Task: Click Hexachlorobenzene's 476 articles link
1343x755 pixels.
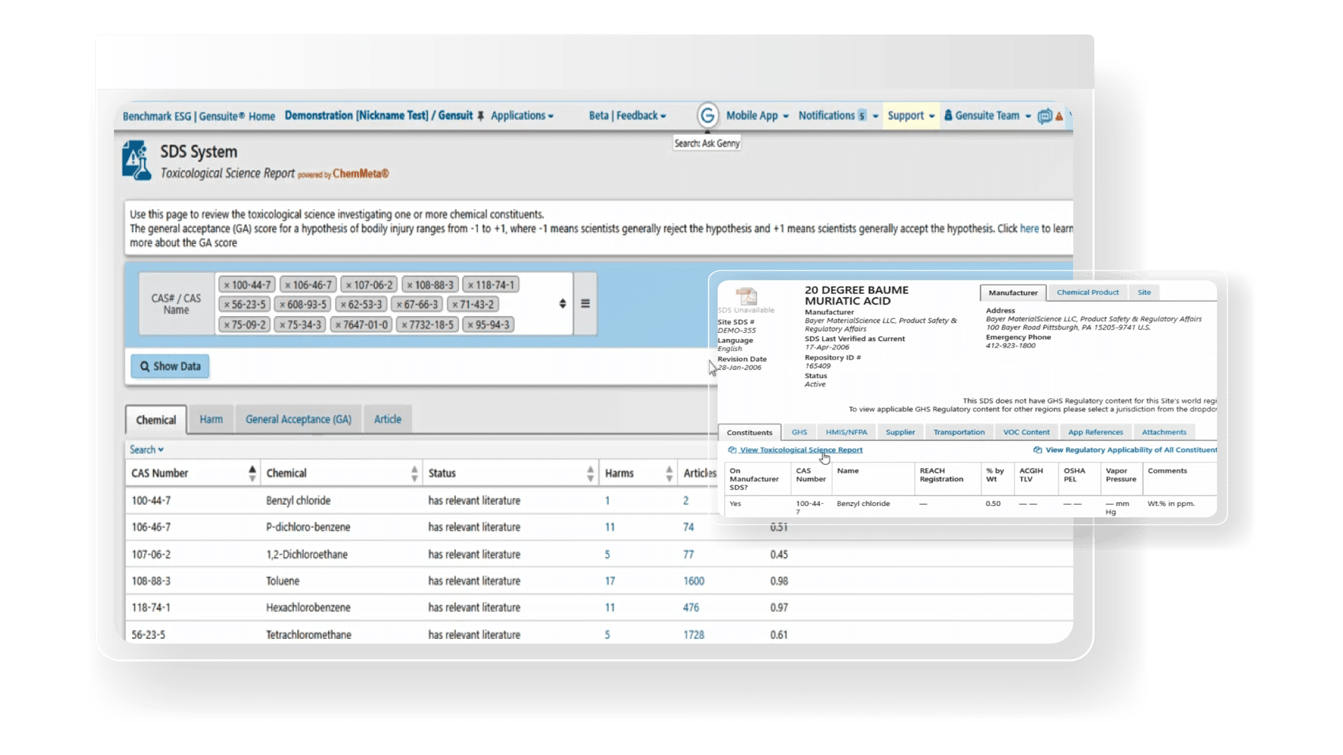Action: click(x=690, y=607)
